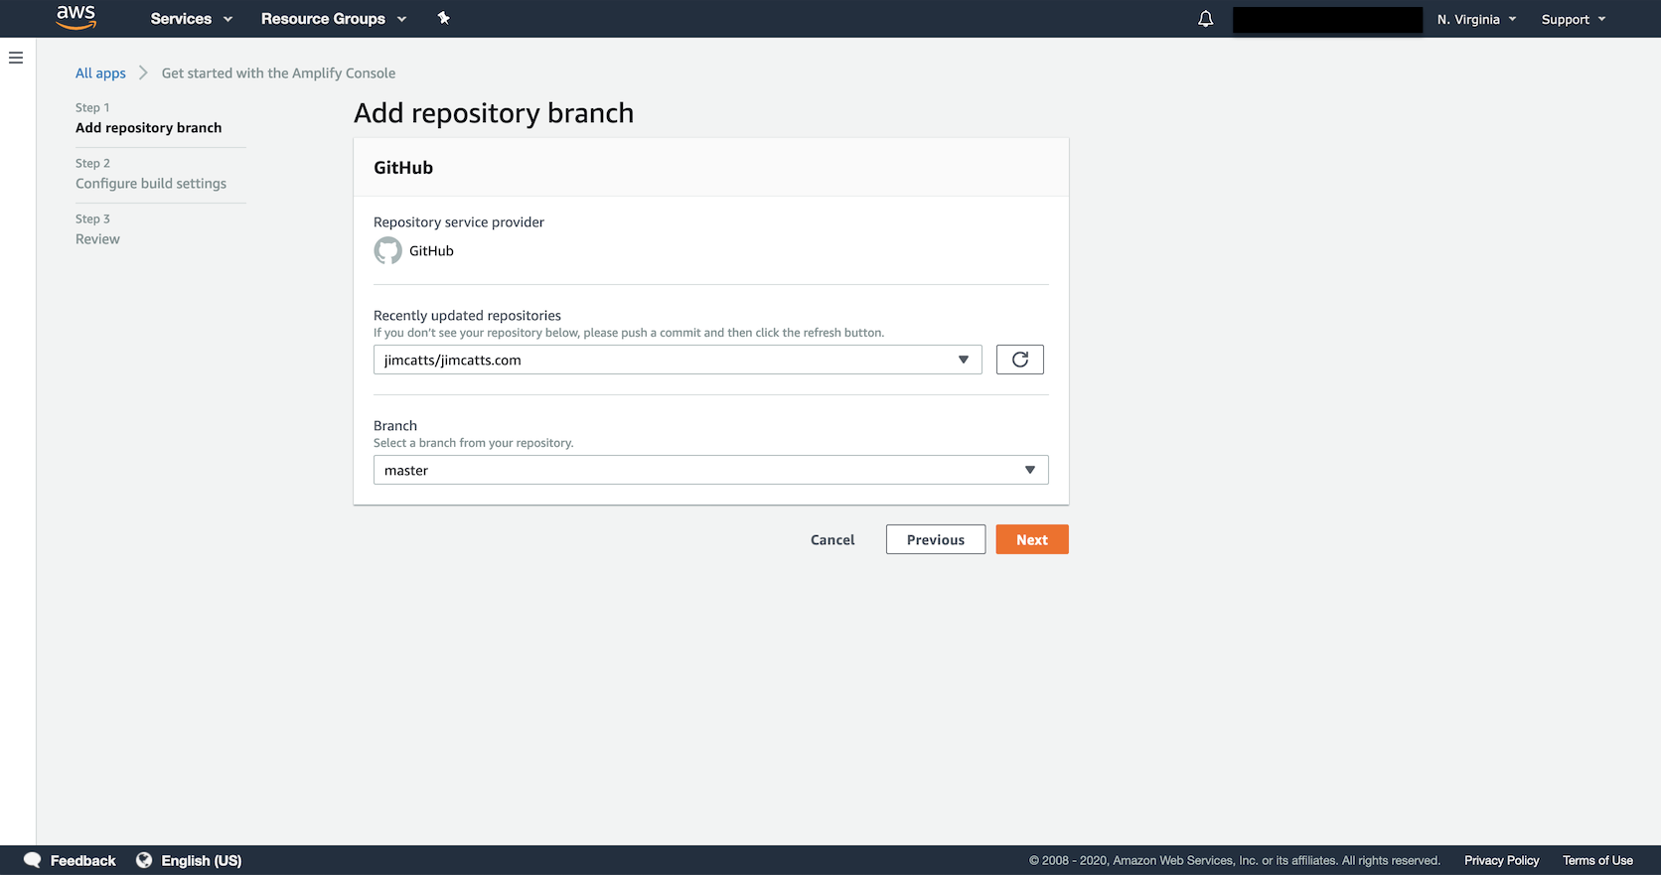Click the Feedback speech bubble icon

point(33,860)
